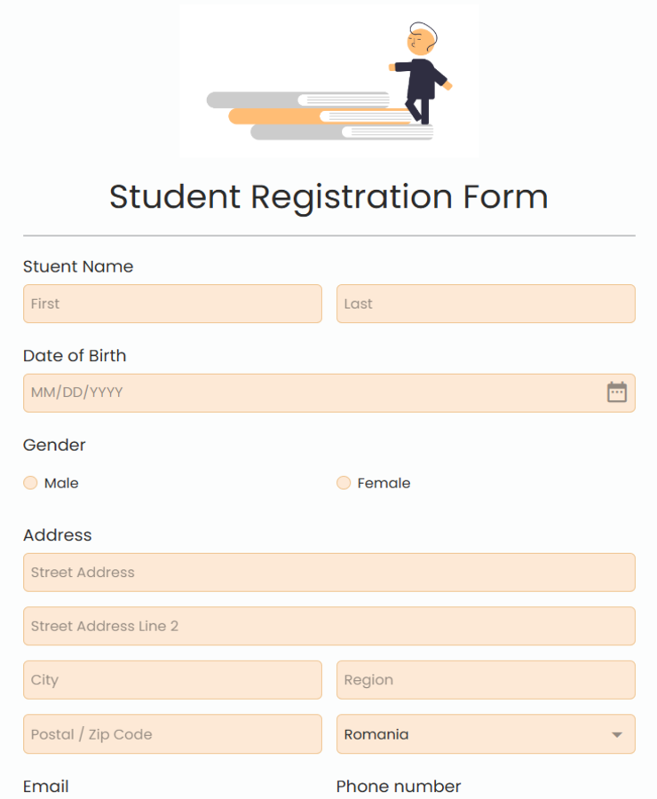Open the calendar date picker icon
The image size is (657, 799).
tap(617, 392)
